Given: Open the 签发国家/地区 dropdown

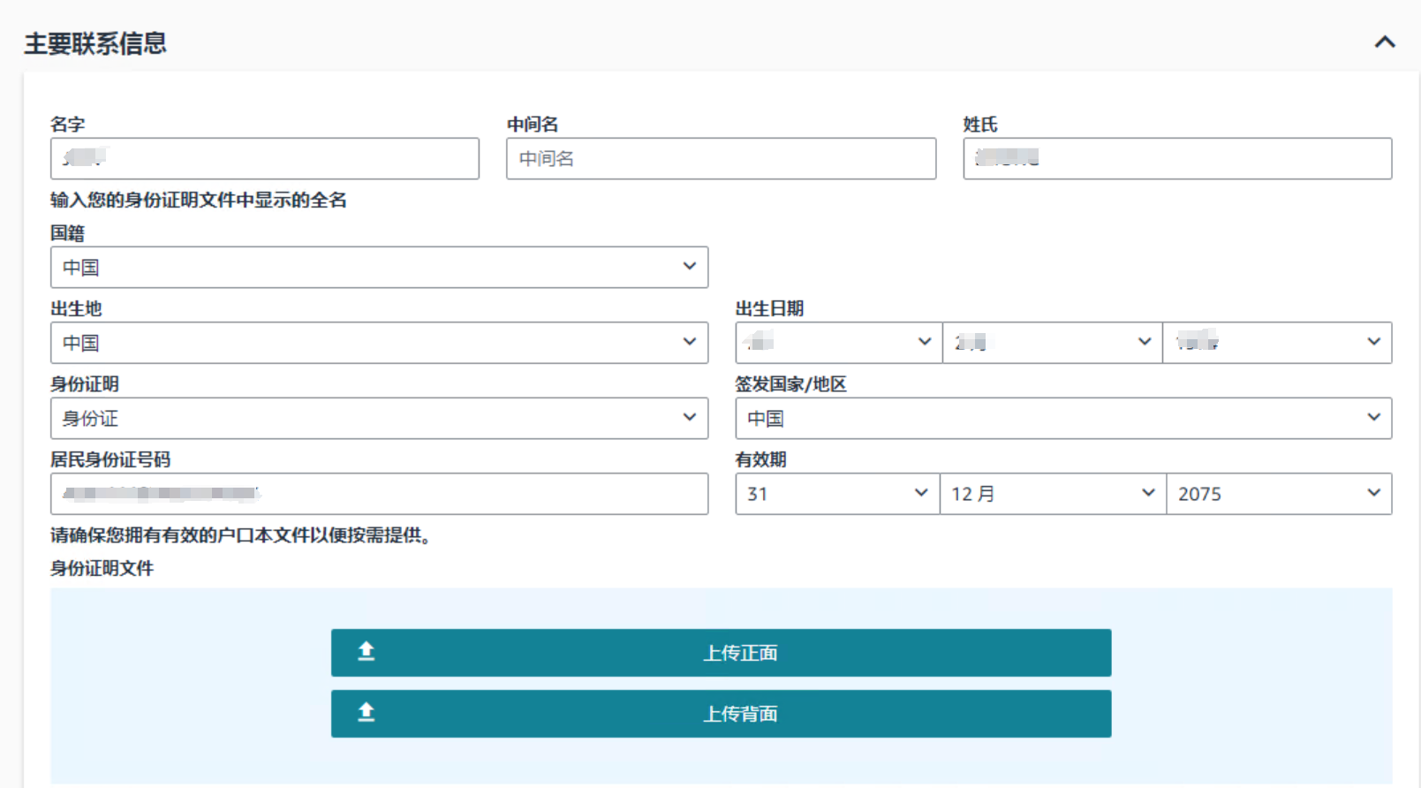Looking at the screenshot, I should point(1062,419).
